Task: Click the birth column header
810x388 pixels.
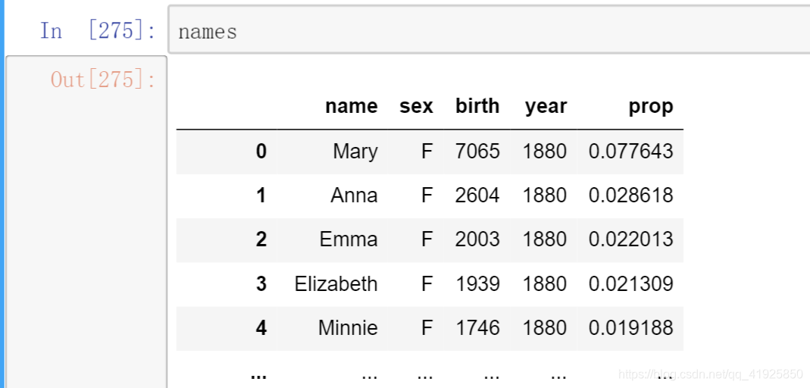Action: coord(477,106)
